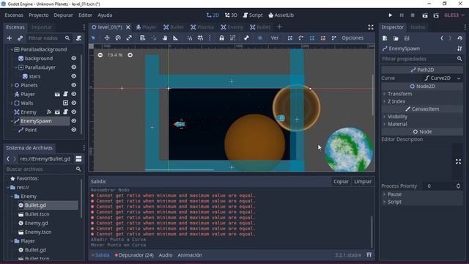This screenshot has height=264, width=469.
Task: Zoom out the 2D viewport
Action: pyautogui.click(x=100, y=55)
